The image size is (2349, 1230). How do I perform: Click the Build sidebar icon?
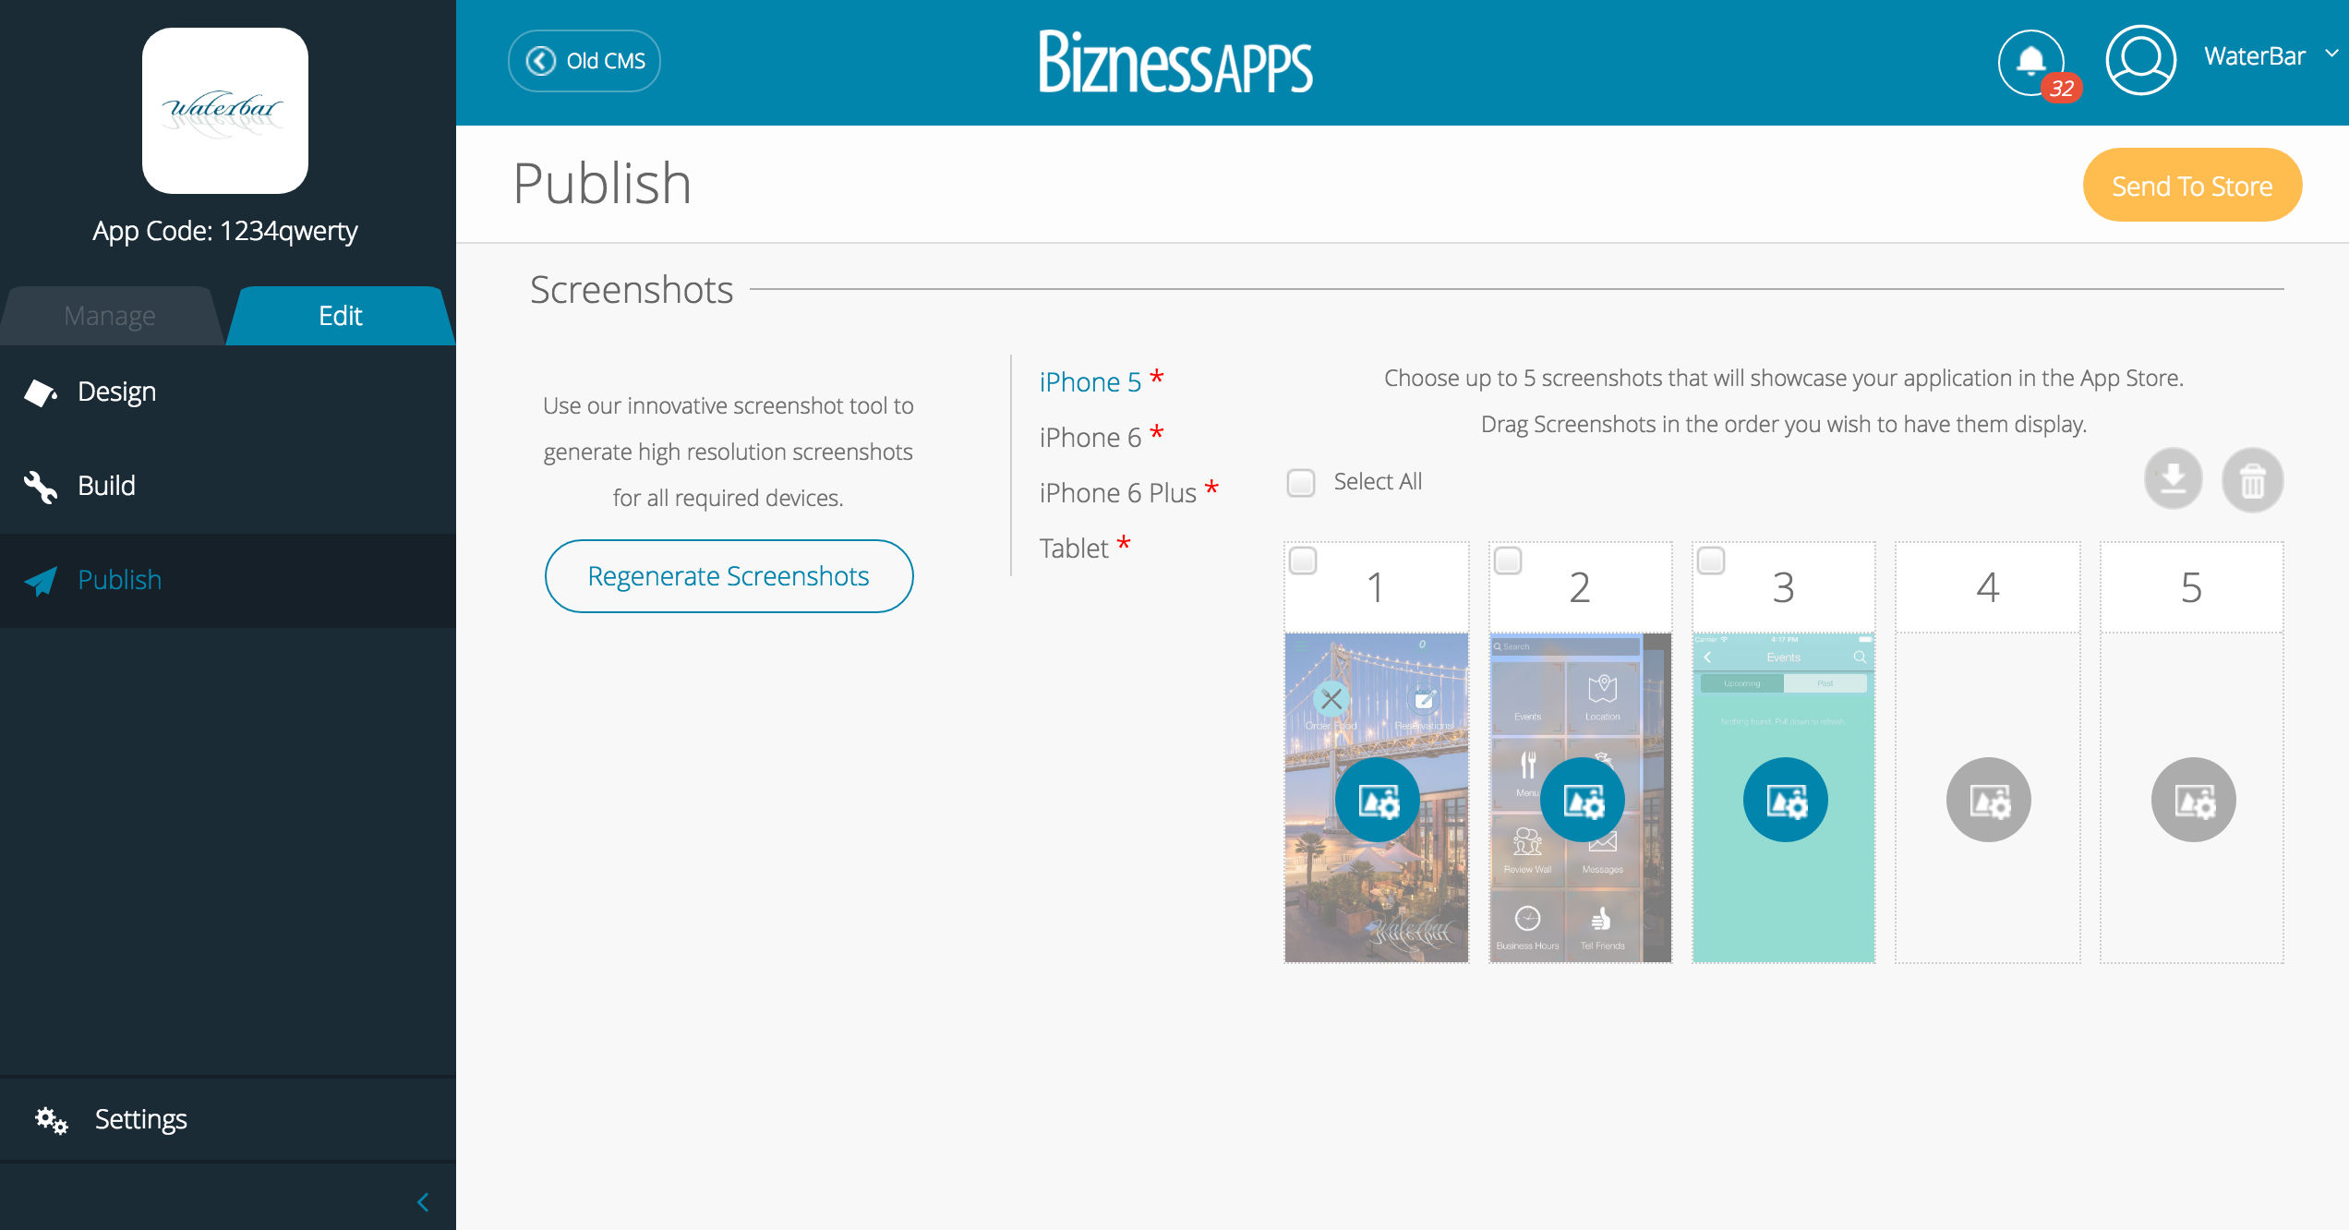pos(43,485)
